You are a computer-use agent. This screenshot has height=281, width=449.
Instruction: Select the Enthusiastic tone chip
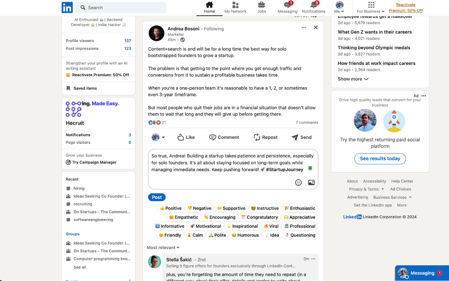coord(300,208)
